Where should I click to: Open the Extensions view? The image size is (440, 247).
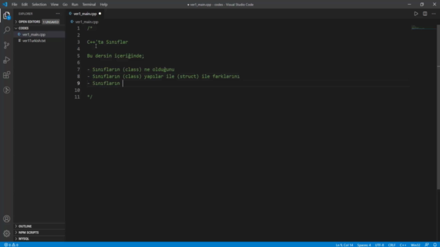click(x=6, y=75)
